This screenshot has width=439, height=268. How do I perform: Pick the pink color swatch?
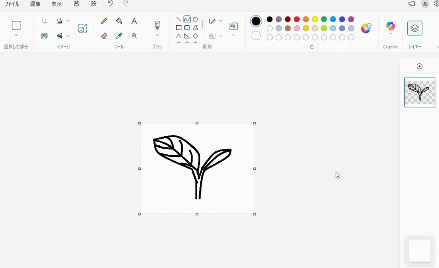coord(297,28)
